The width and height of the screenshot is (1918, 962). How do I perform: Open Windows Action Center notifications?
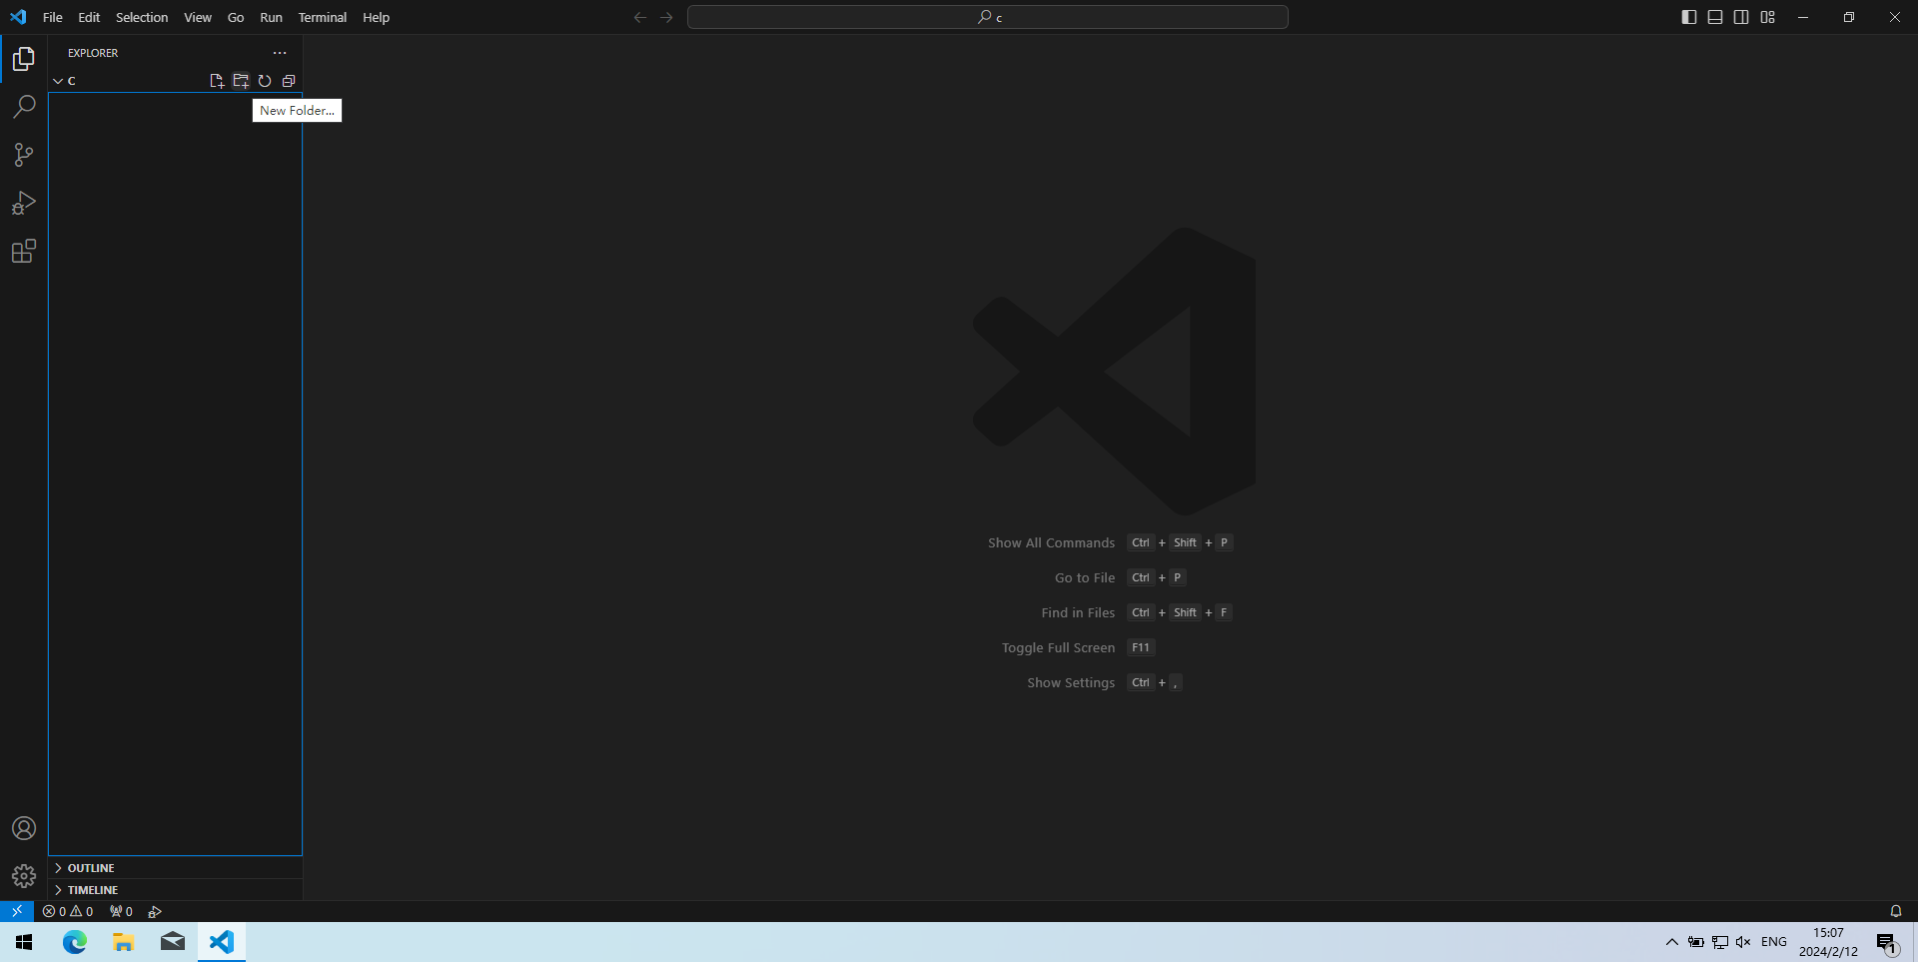(1887, 942)
